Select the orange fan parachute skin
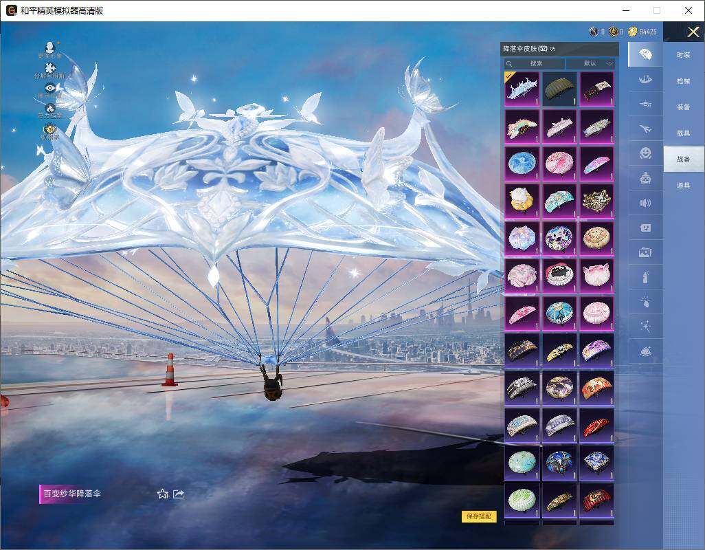 click(596, 388)
